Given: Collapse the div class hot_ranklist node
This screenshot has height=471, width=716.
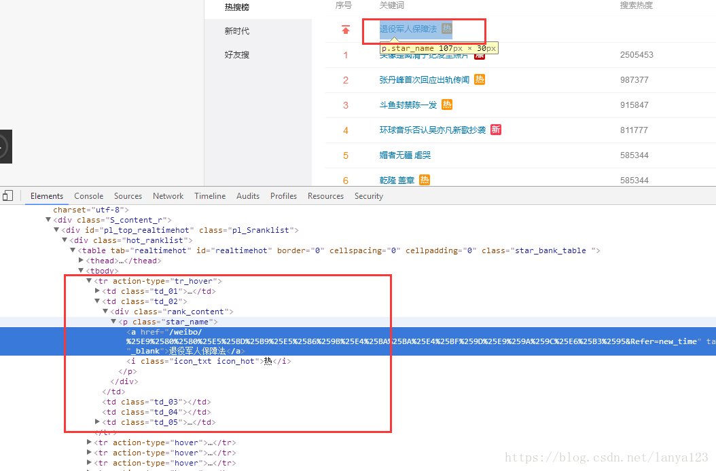Looking at the screenshot, I should (65, 240).
